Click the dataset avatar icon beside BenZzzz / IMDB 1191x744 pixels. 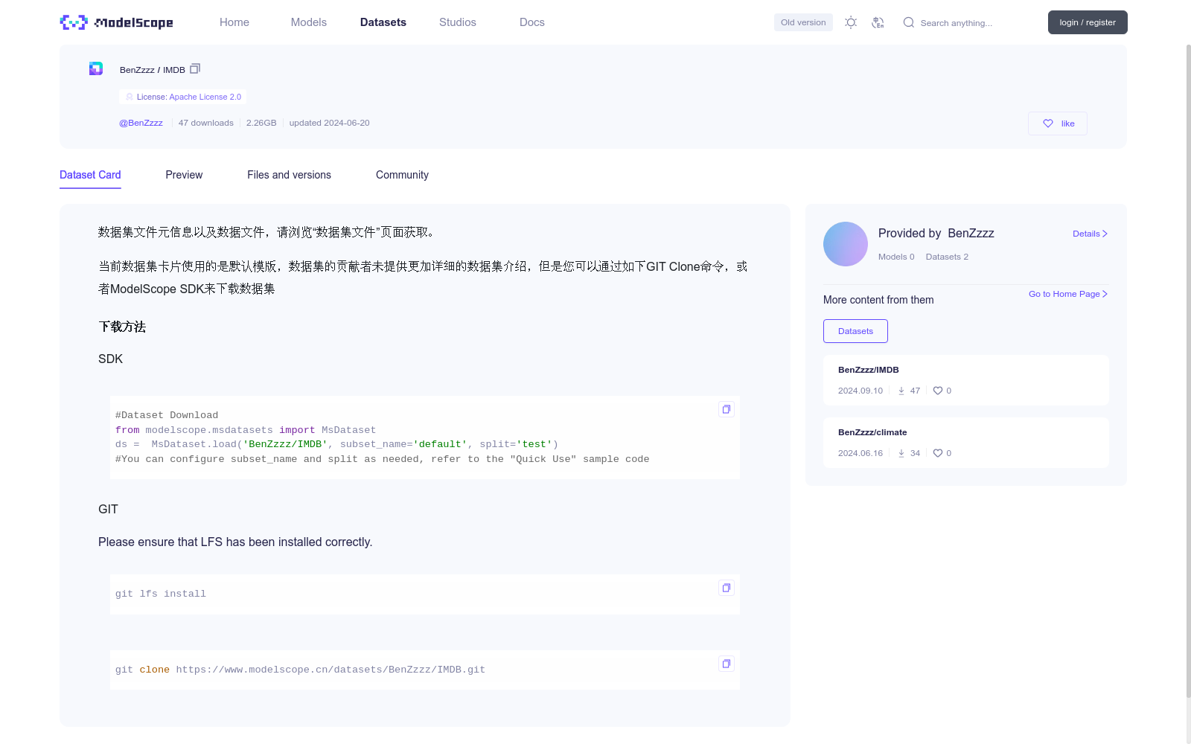[x=96, y=68]
